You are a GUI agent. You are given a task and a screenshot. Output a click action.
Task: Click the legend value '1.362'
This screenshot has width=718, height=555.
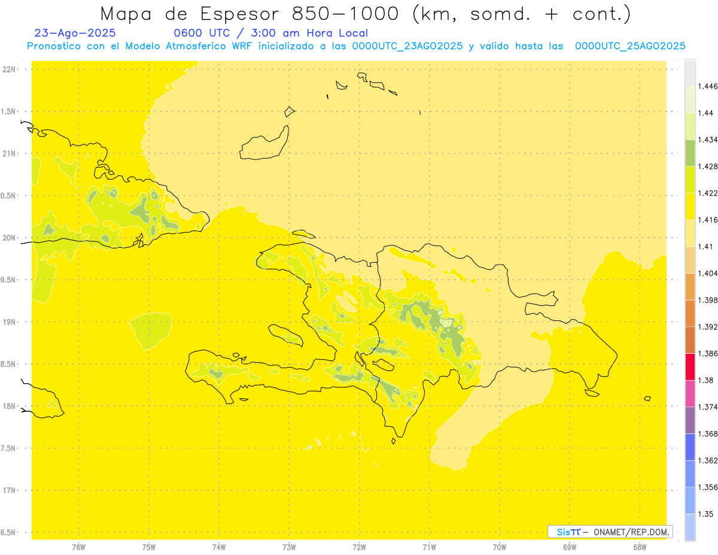point(708,460)
